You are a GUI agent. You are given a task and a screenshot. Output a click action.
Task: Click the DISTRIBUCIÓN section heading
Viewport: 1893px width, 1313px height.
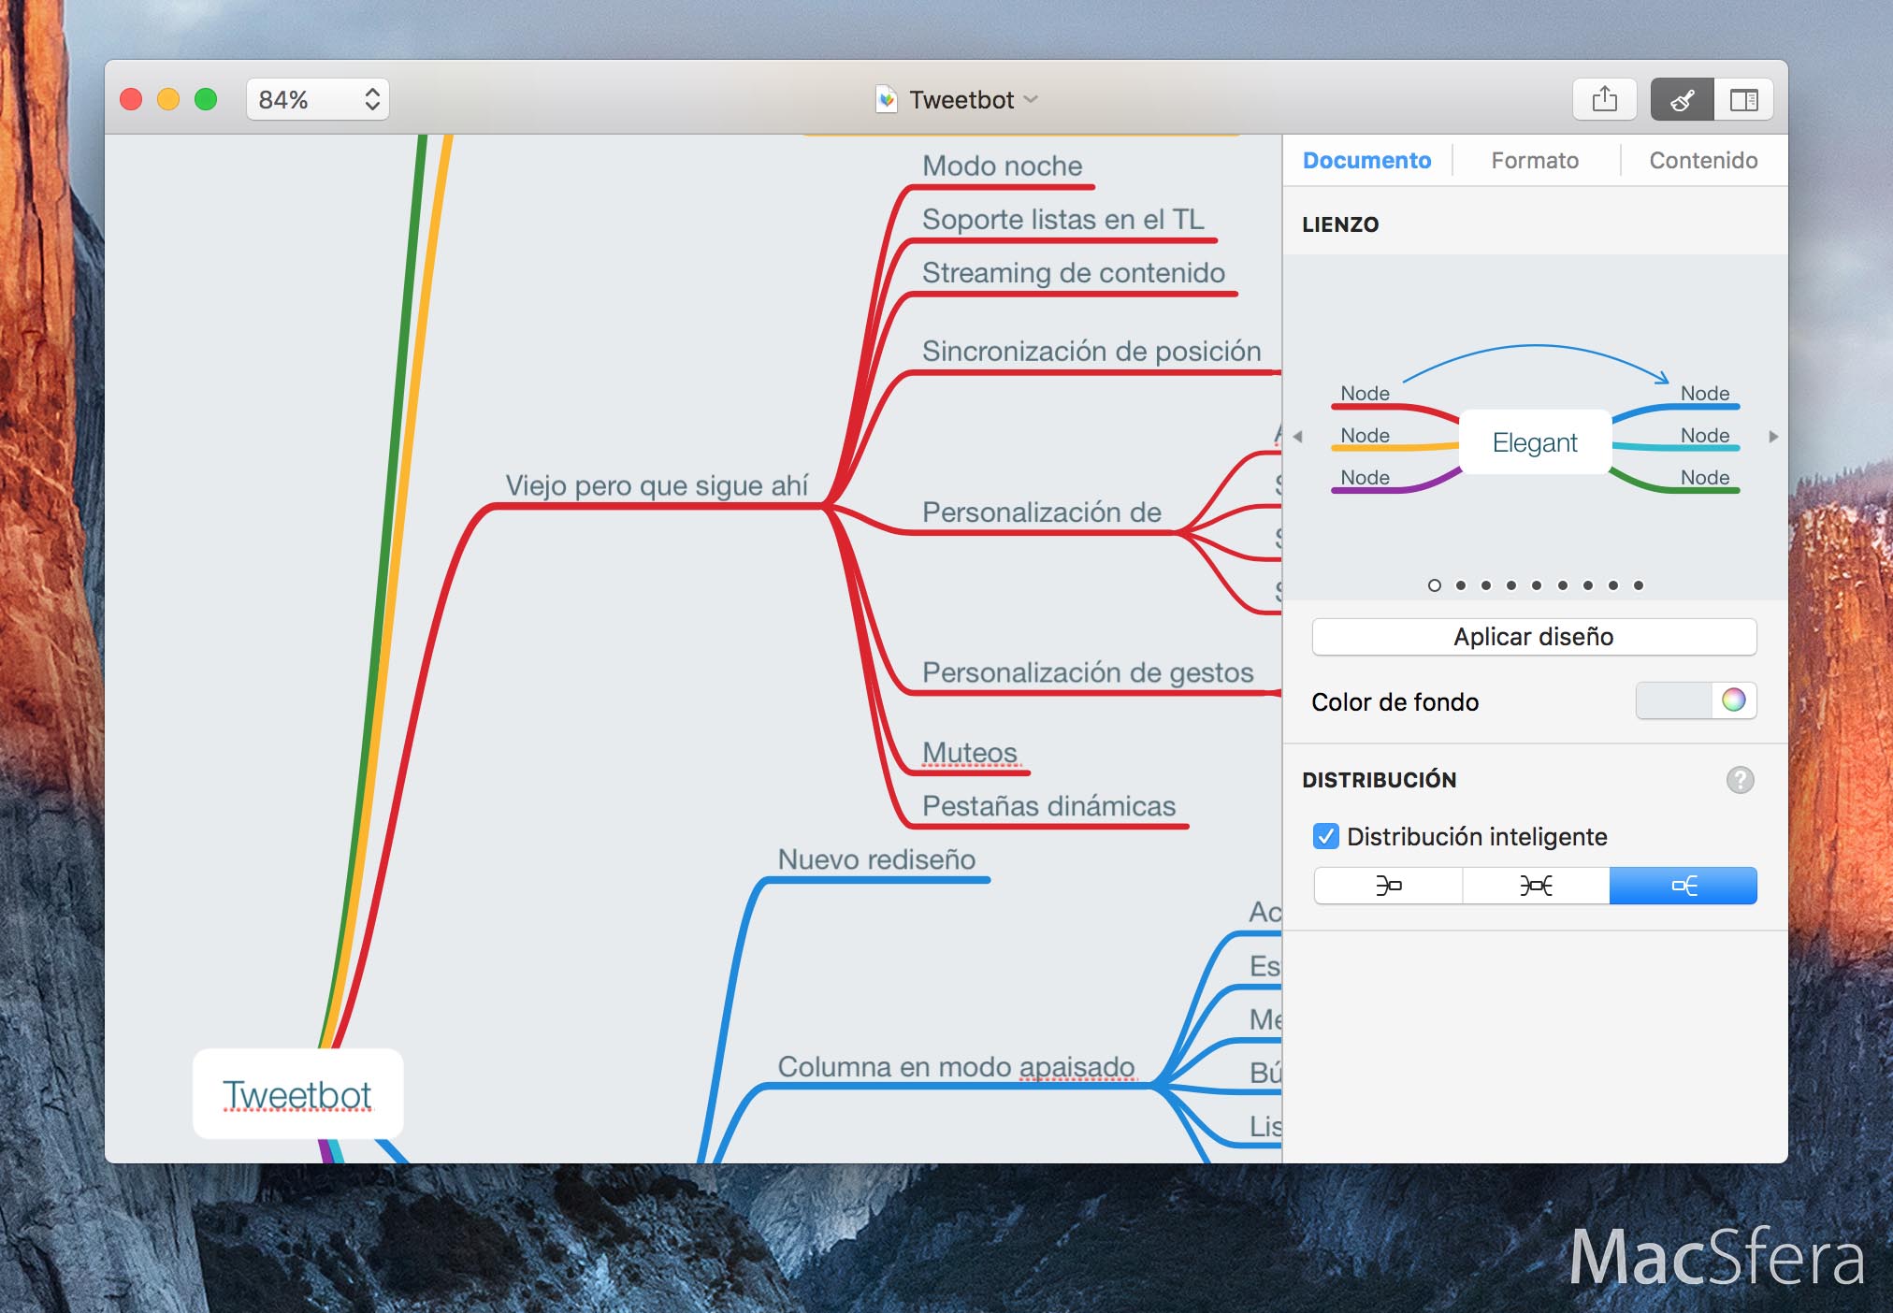click(x=1379, y=780)
